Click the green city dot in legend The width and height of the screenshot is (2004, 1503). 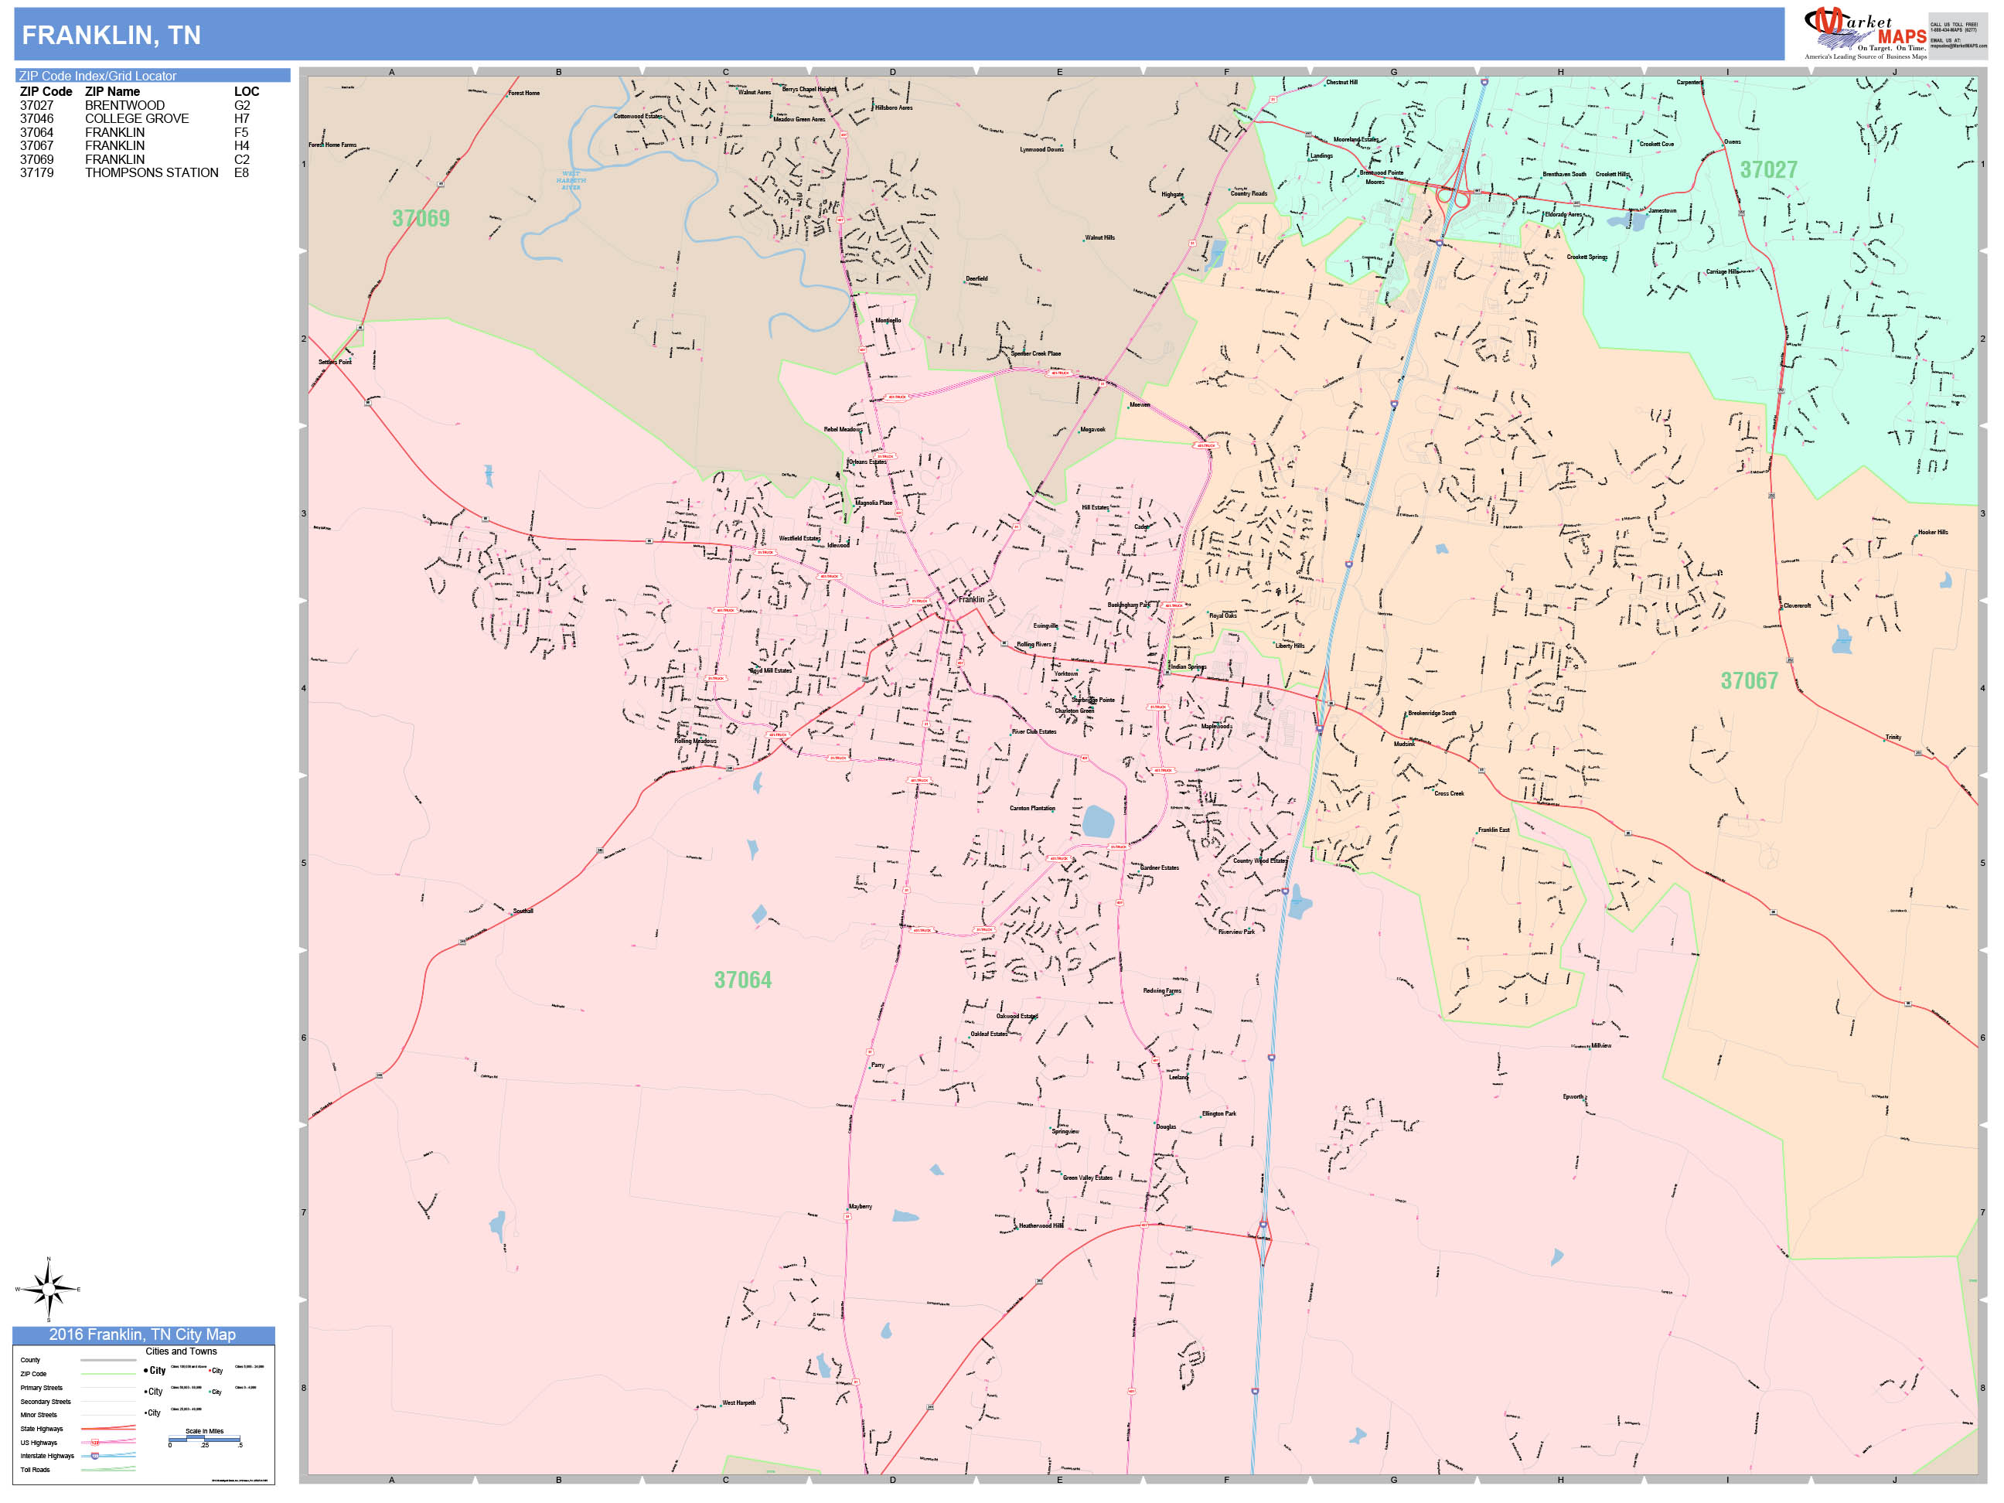point(210,1392)
